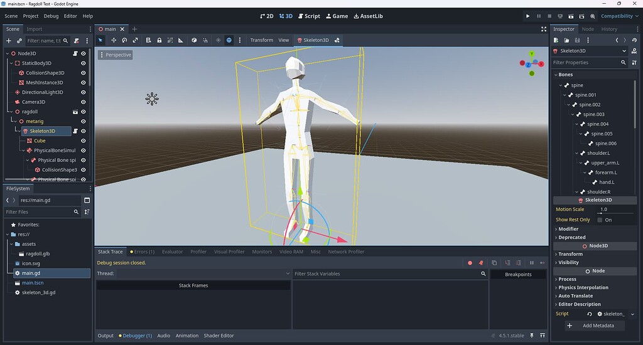This screenshot has width=643, height=345.
Task: Toggle Camera3D visibility eye
Action: [84, 102]
